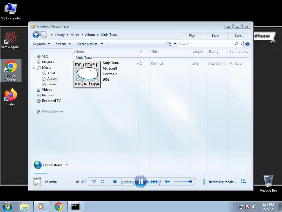
Task: Open the Recycle Bin desktop icon
Action: pyautogui.click(x=268, y=183)
